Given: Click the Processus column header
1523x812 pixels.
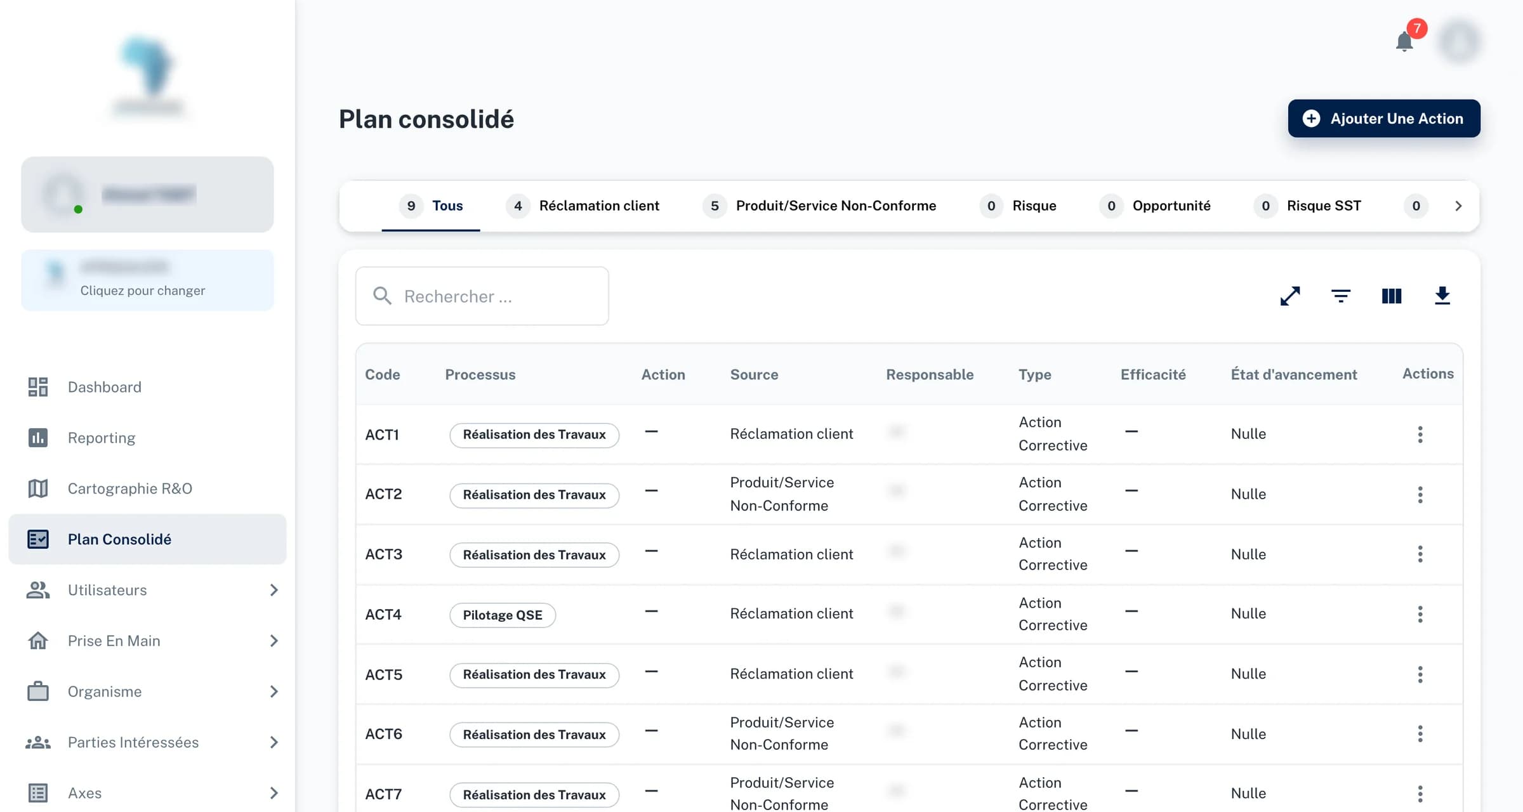Looking at the screenshot, I should click(x=480, y=374).
